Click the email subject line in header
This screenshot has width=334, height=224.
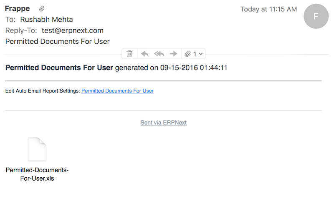(57, 41)
